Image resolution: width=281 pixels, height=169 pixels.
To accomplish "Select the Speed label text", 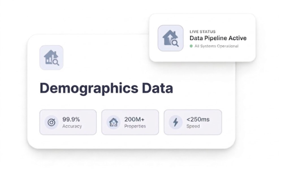I will [x=193, y=126].
